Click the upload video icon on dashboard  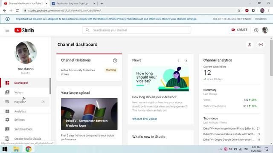tap(250, 45)
